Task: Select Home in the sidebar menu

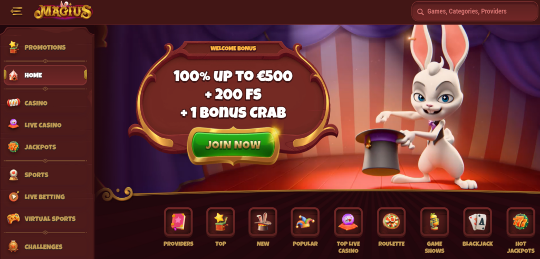Action: pos(45,75)
